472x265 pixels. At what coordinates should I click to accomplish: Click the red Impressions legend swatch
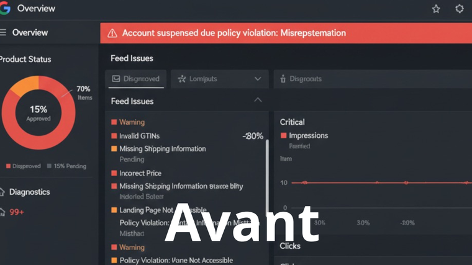pyautogui.click(x=284, y=135)
